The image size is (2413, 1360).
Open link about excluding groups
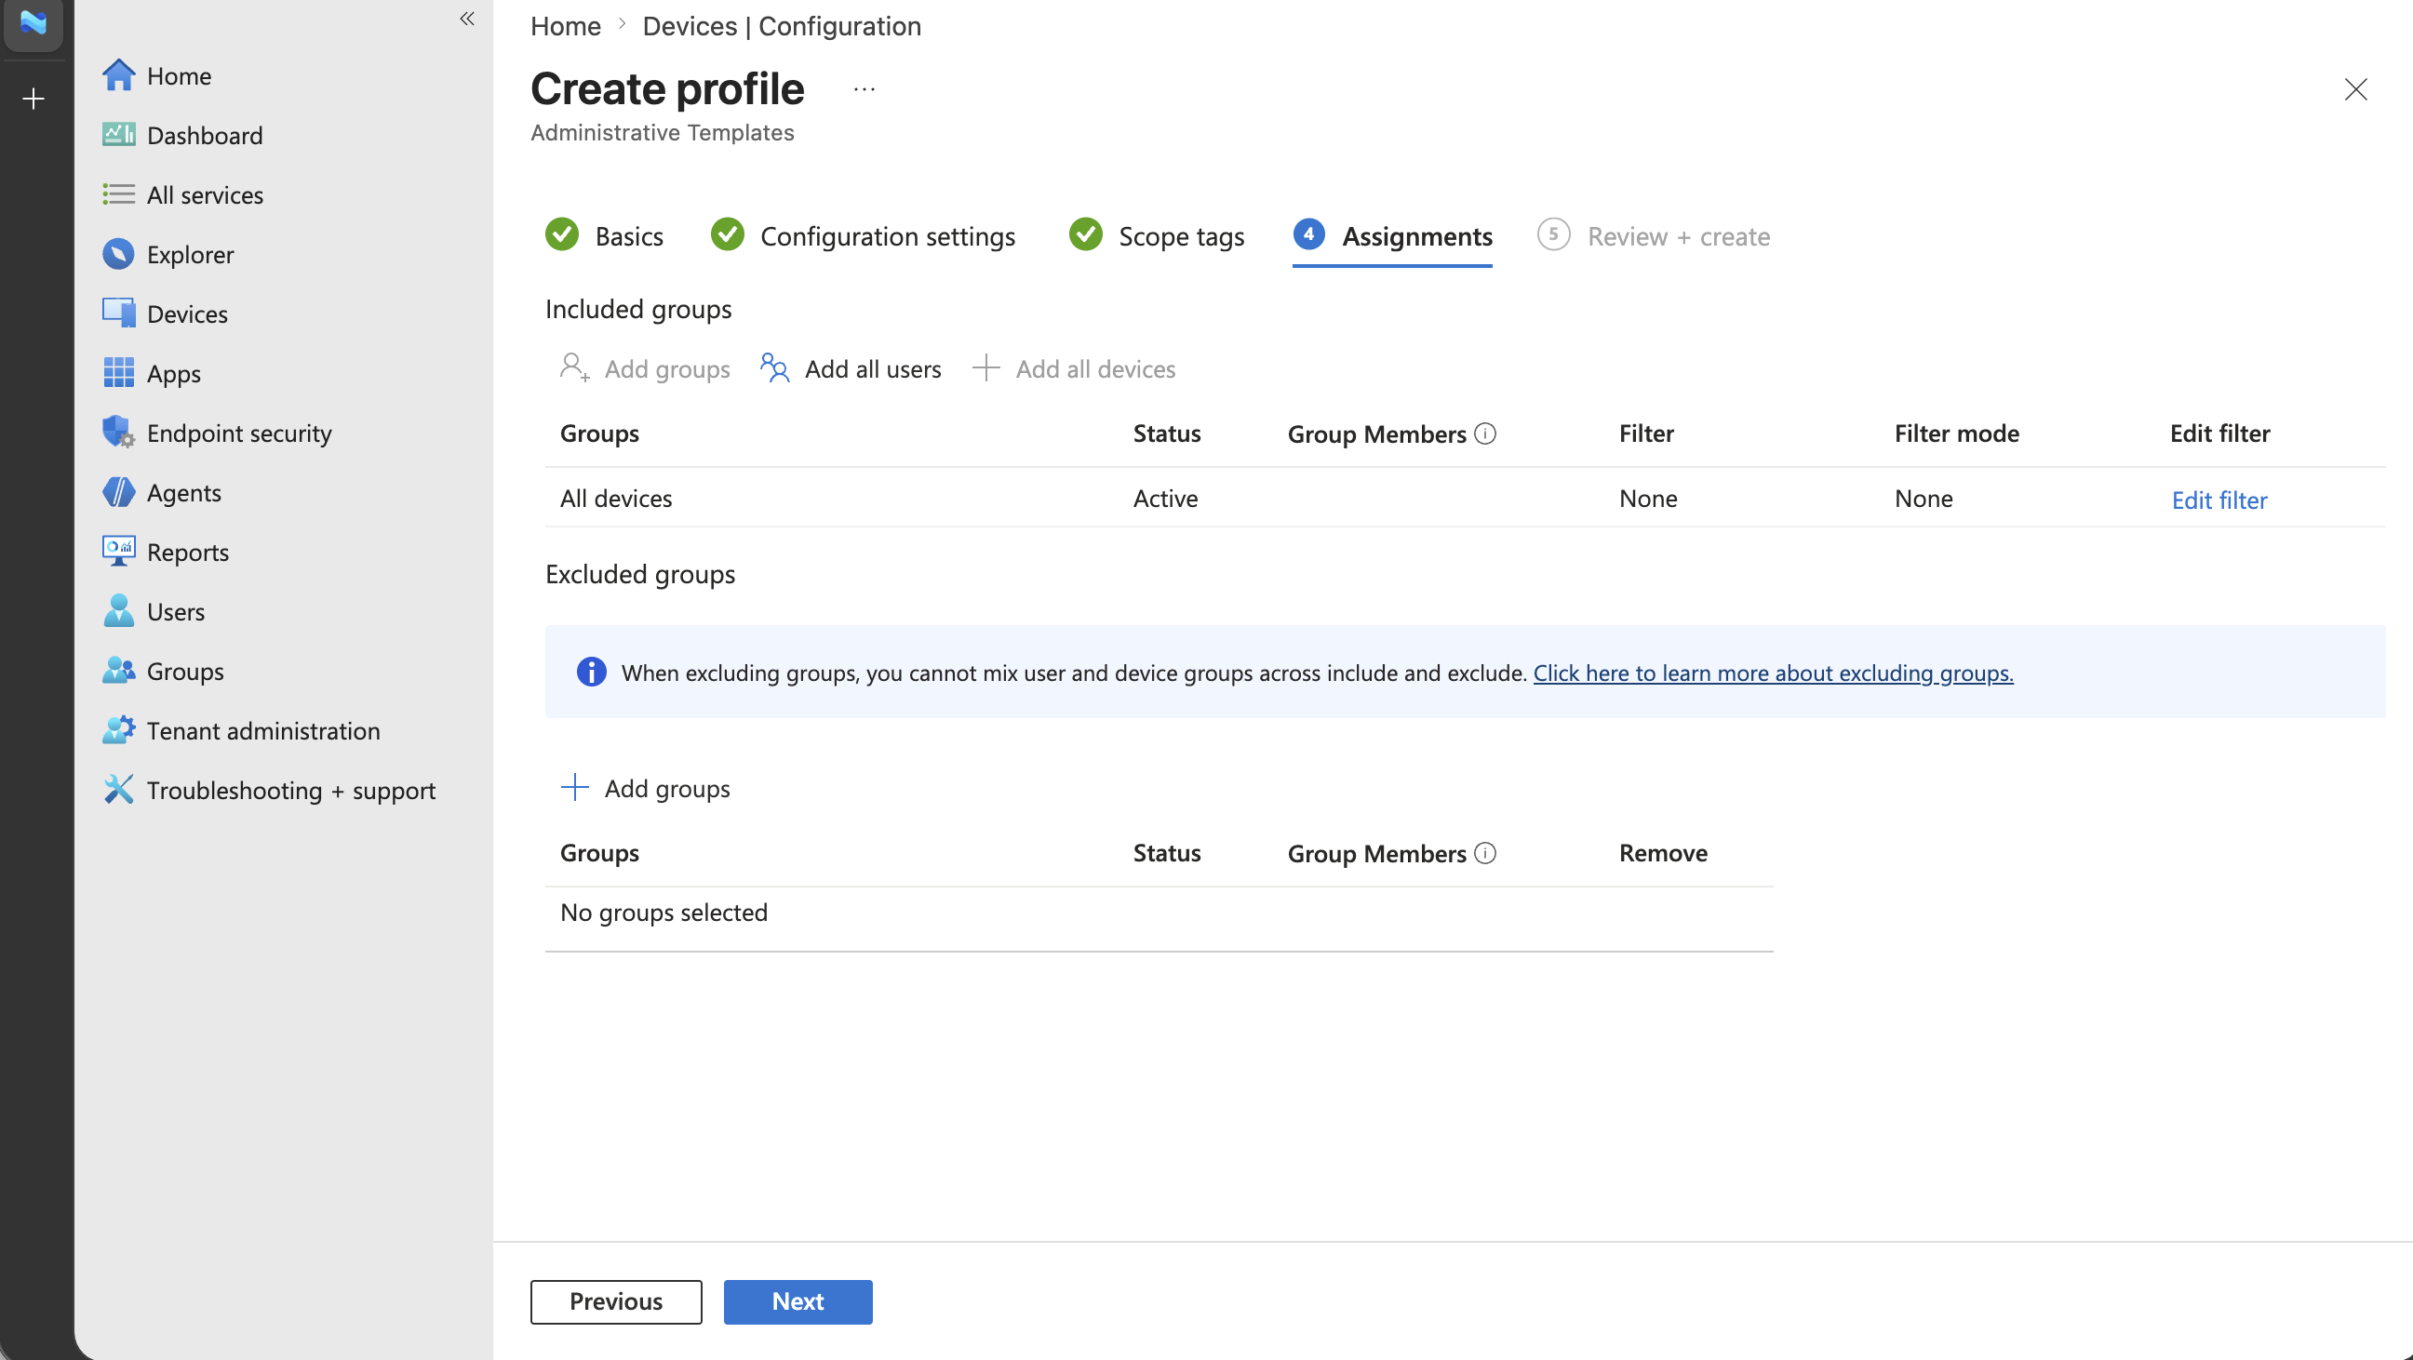pos(1773,673)
